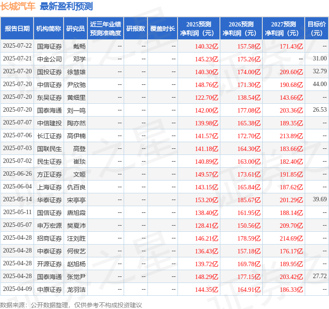Click the 2027预测净利润 column header
Viewport: 329px width, 309px height.
[284, 29]
